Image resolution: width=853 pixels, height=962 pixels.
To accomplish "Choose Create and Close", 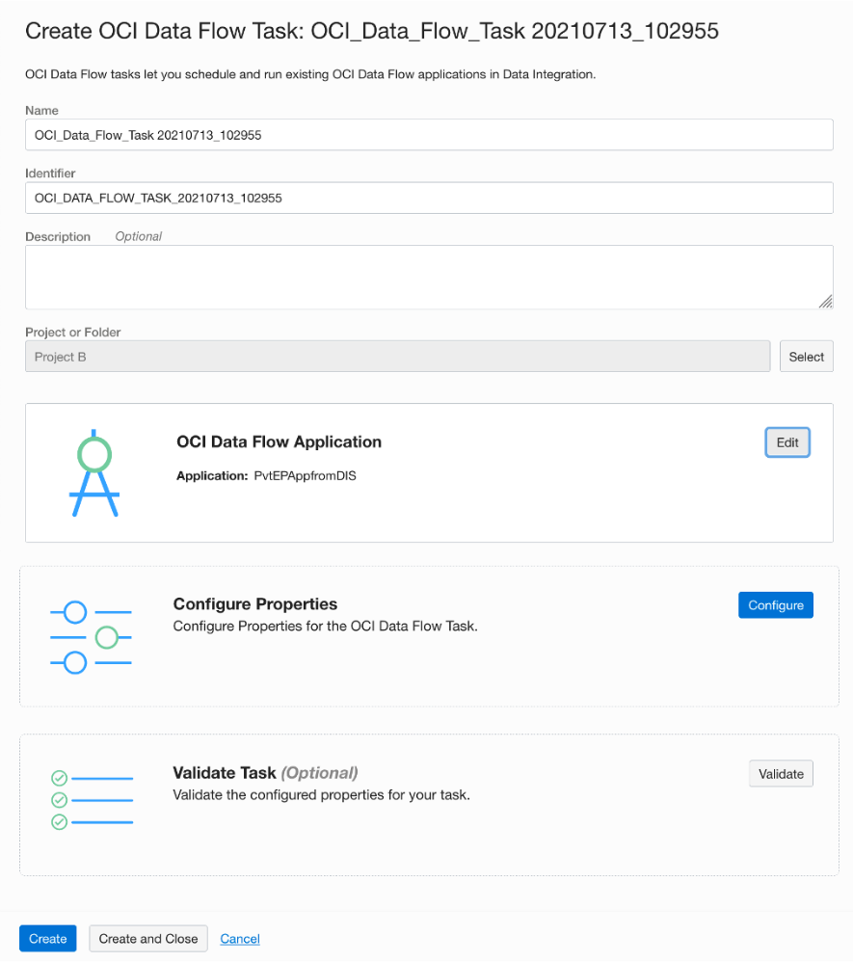I will coord(148,939).
